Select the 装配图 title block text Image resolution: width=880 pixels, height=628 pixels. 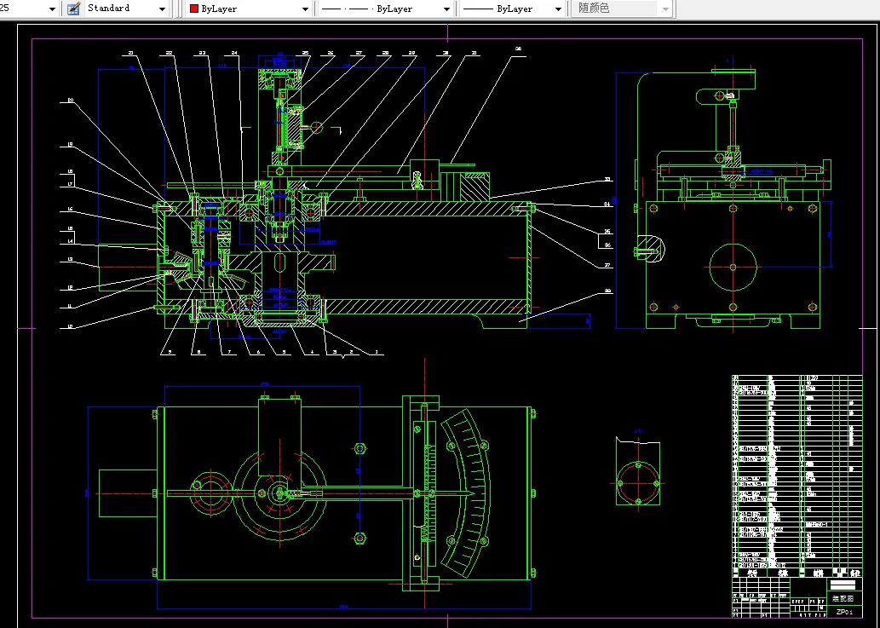coord(843,599)
